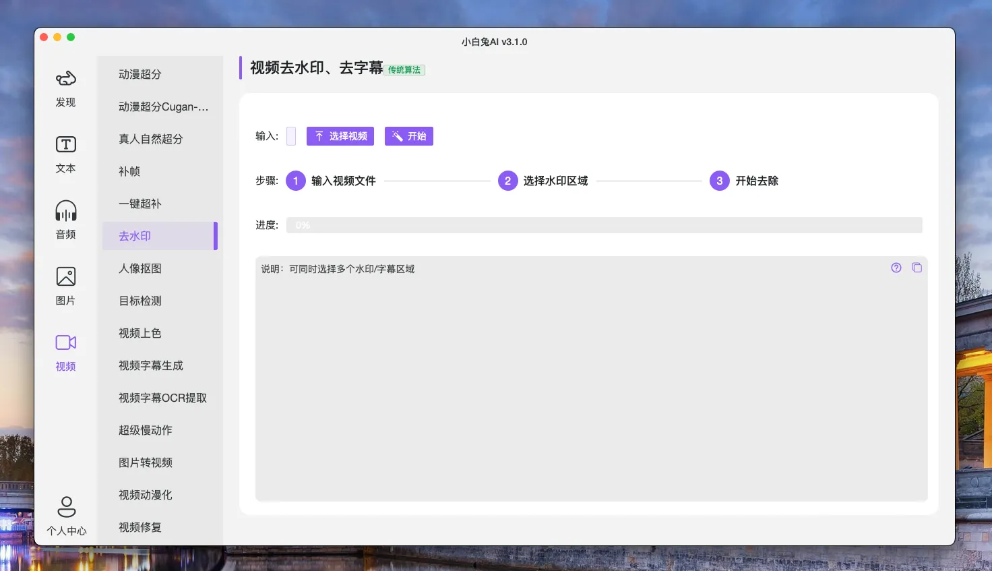Select 视频上色 colorize item
The height and width of the screenshot is (571, 992).
[160, 333]
